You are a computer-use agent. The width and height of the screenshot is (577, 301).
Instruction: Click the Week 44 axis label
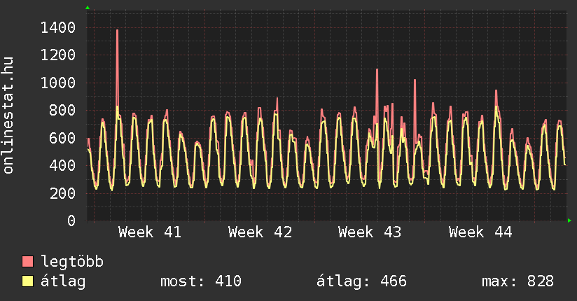click(x=480, y=232)
